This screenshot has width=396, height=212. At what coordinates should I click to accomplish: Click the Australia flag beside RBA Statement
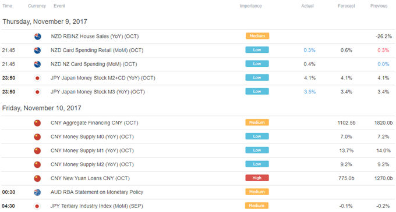(37, 192)
